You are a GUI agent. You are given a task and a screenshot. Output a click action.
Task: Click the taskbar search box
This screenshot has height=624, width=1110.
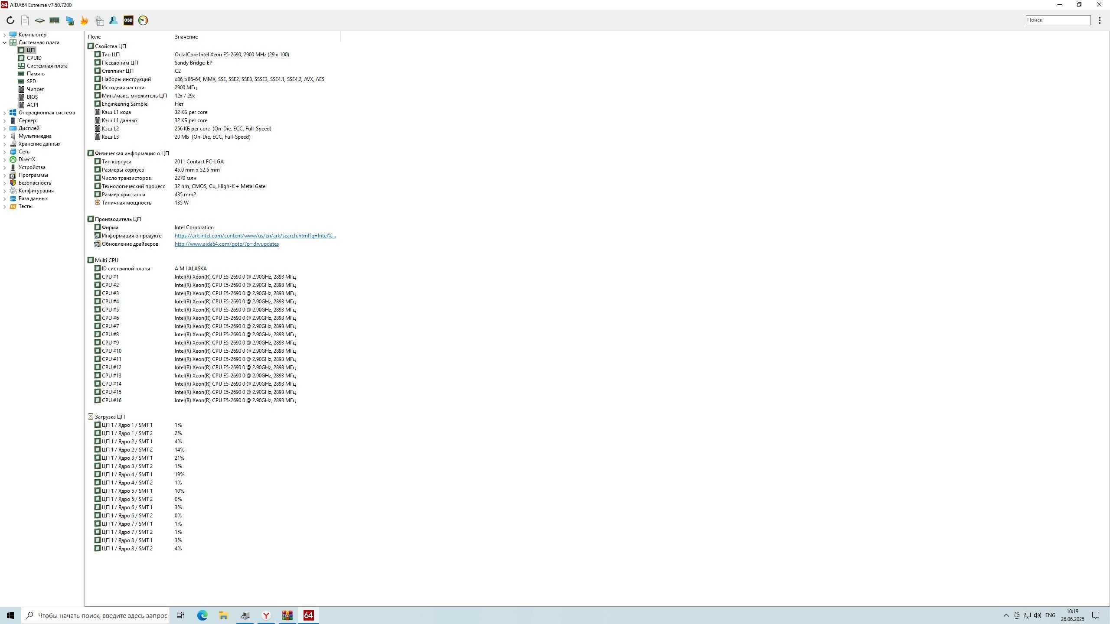click(x=95, y=615)
